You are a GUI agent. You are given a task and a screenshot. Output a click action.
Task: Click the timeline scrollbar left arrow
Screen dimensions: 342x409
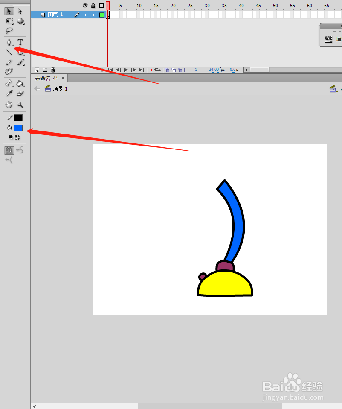pos(246,70)
